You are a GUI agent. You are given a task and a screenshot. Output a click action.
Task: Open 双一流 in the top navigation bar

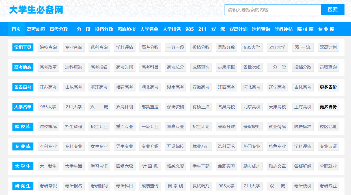(x=218, y=29)
